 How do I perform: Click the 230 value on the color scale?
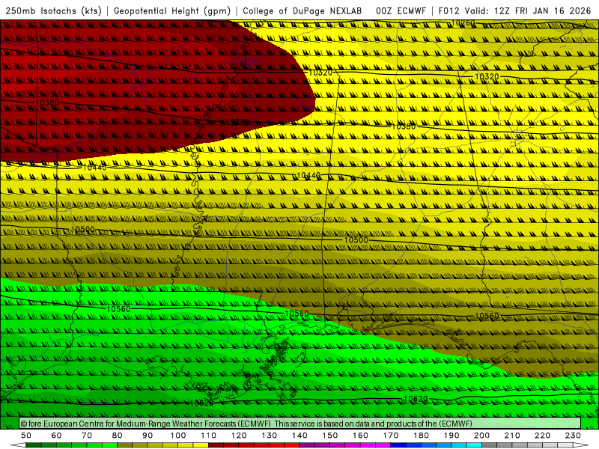click(x=573, y=436)
